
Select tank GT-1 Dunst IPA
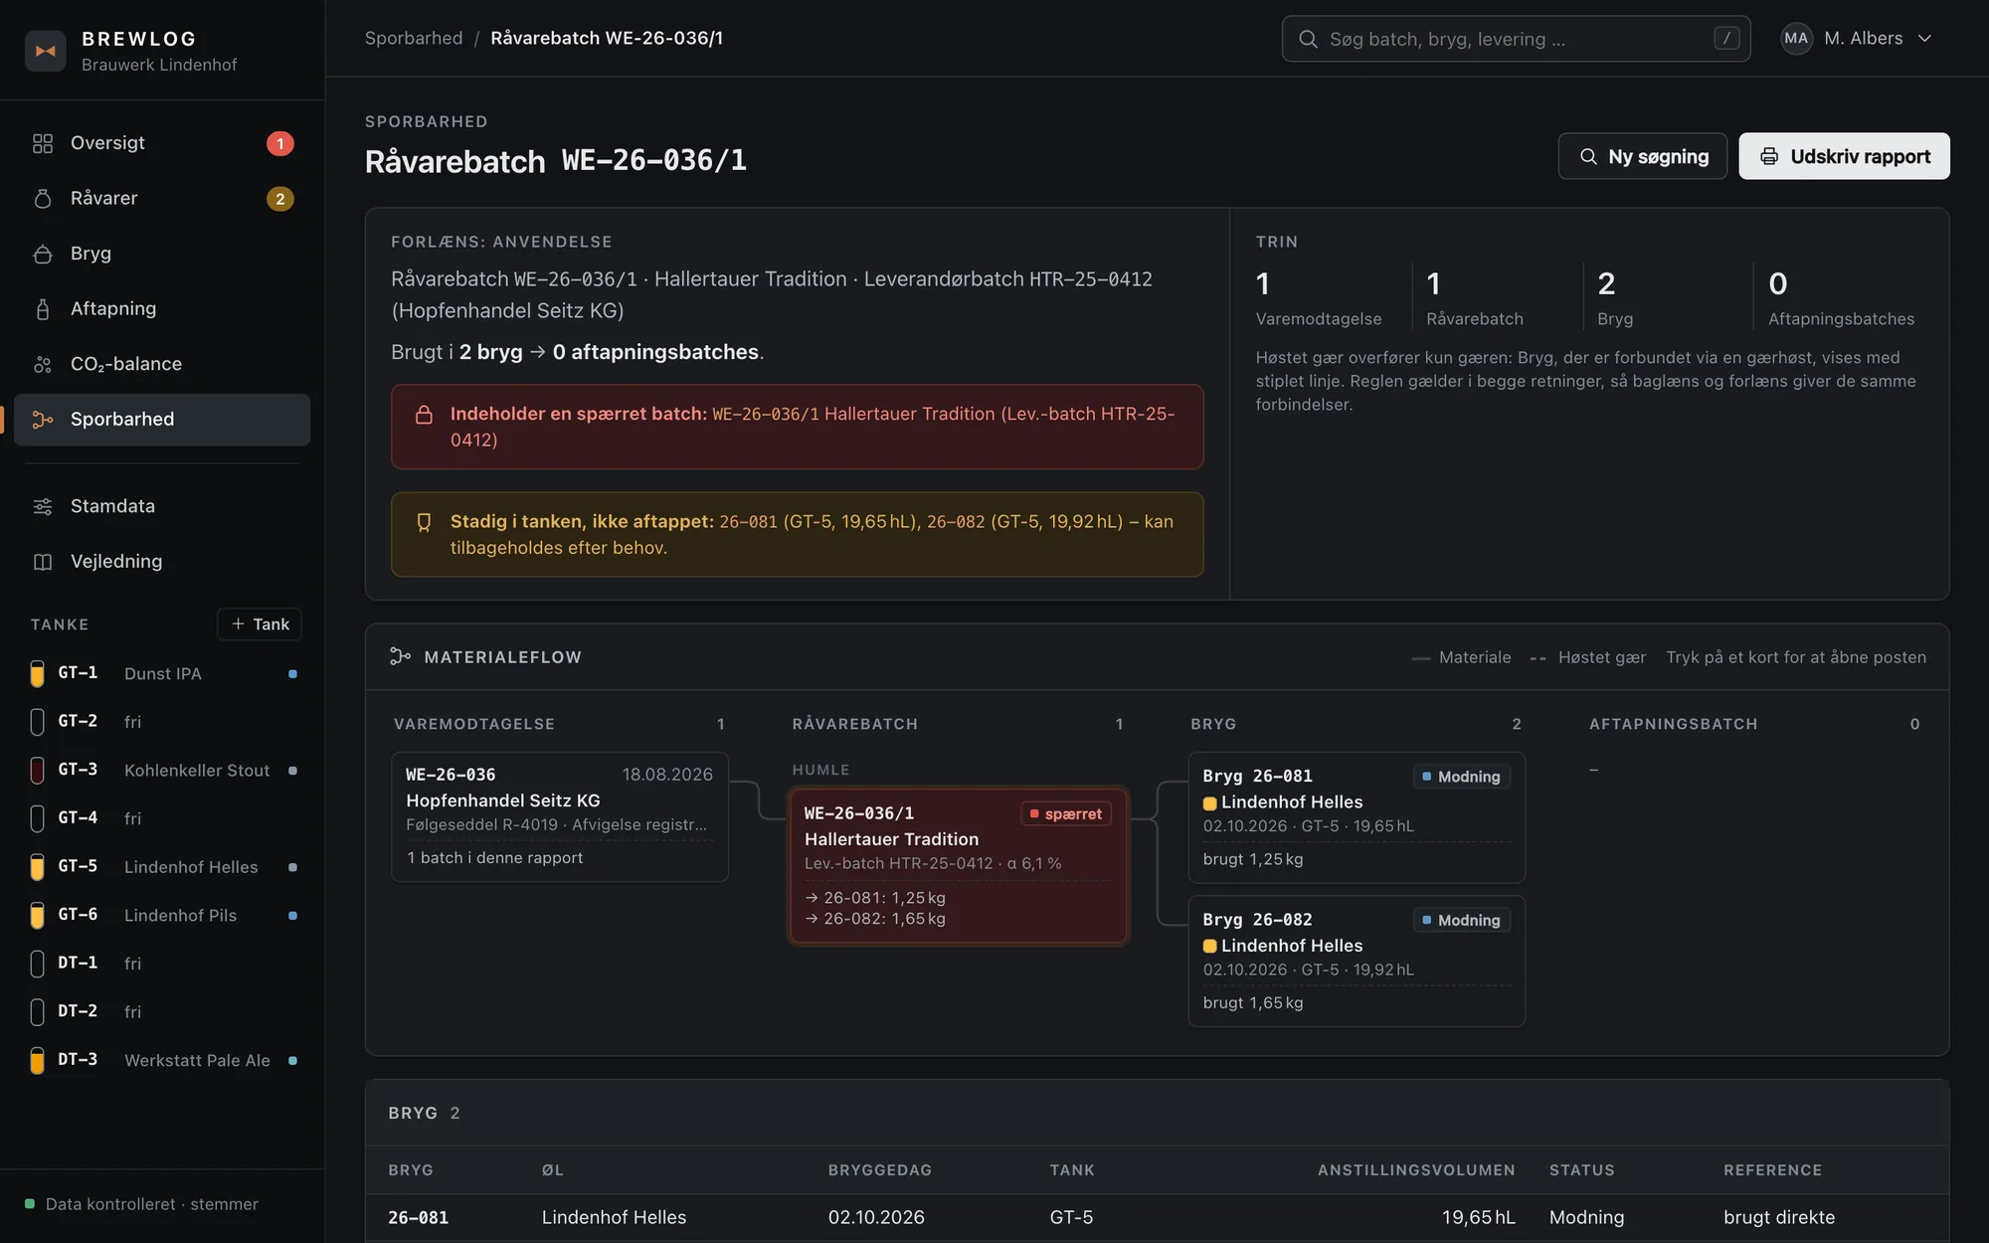click(164, 674)
